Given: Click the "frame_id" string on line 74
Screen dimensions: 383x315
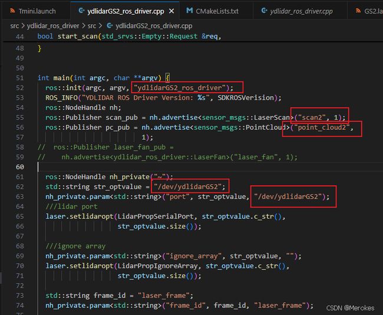Looking at the screenshot, I should [186, 306].
